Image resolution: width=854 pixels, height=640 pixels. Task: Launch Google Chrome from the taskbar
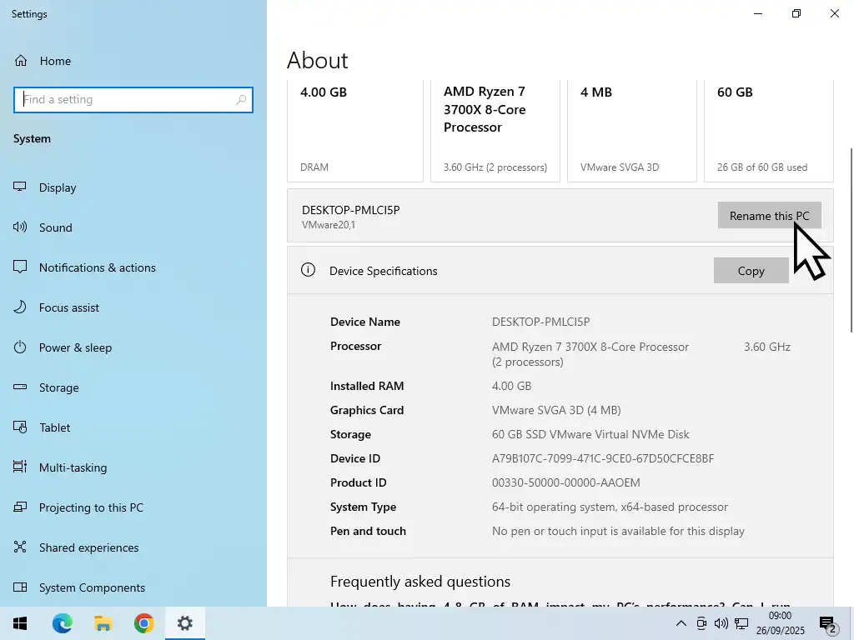(x=143, y=623)
